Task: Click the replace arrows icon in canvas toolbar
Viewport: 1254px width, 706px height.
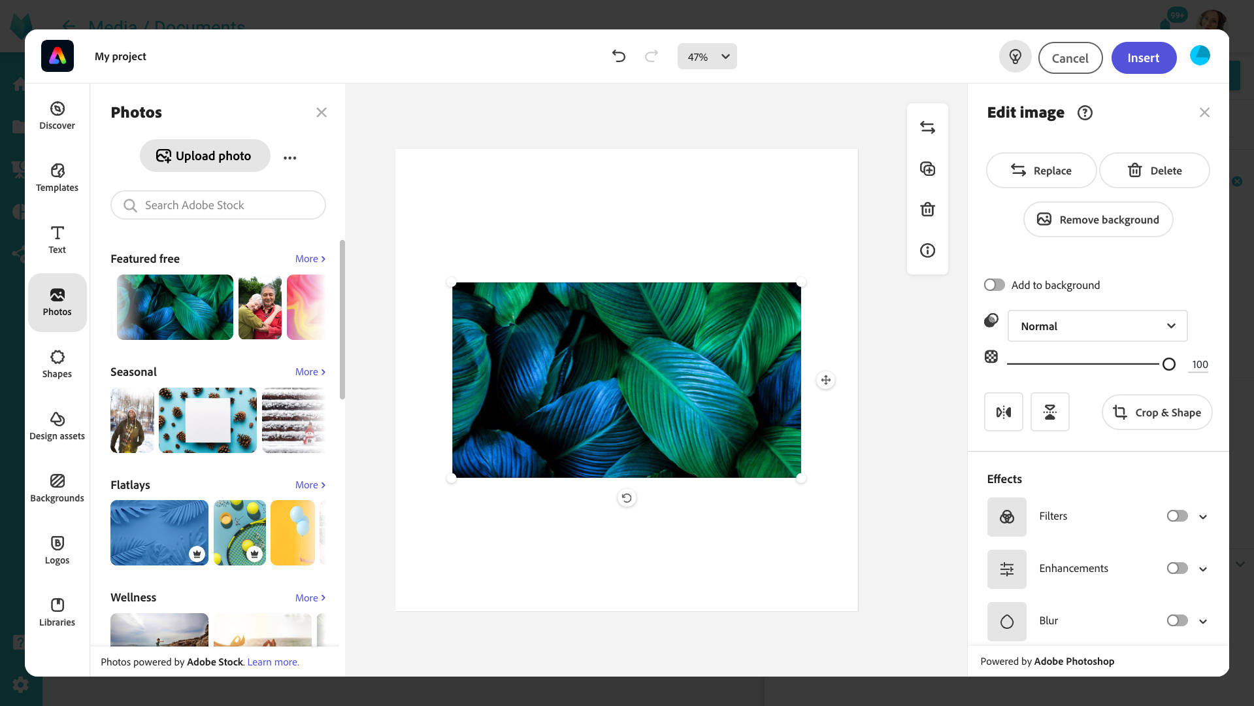Action: [x=927, y=127]
